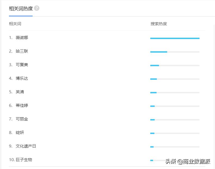The height and width of the screenshot is (169, 215).
Task: Click the 蒂佳婷 keyword link
Action: click(x=22, y=106)
